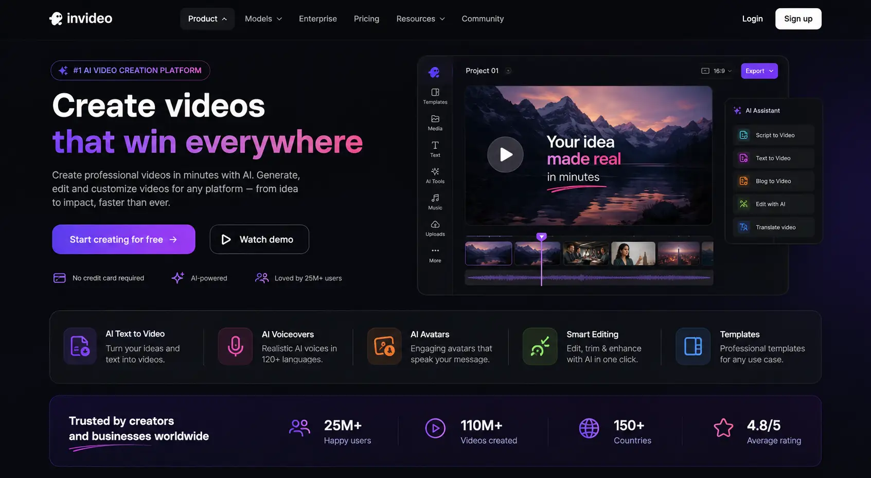Select Translate video option
The height and width of the screenshot is (478, 871).
pyautogui.click(x=774, y=227)
